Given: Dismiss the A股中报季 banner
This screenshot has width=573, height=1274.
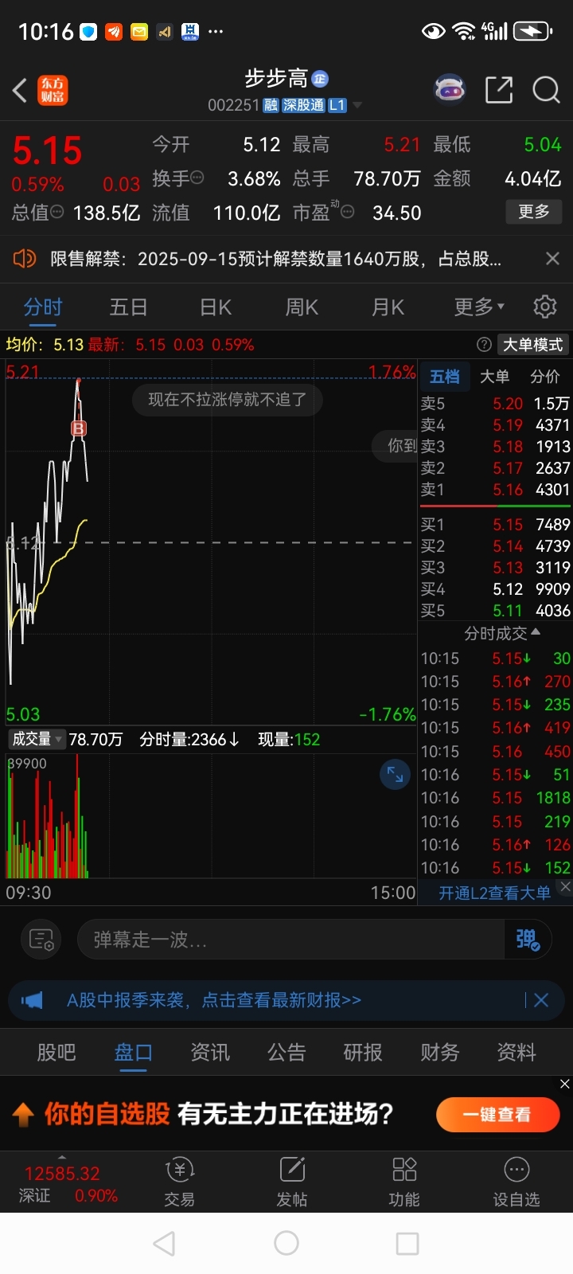Looking at the screenshot, I should pos(541,1000).
